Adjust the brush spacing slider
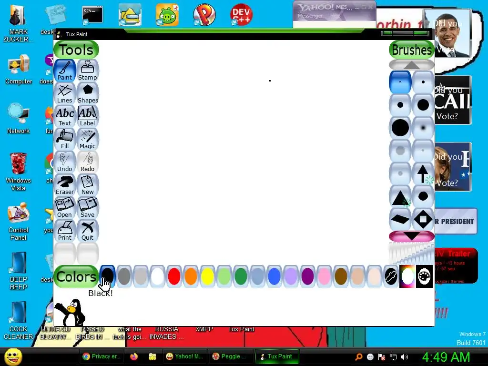Viewport: 488px width, 366px height. 411,254
